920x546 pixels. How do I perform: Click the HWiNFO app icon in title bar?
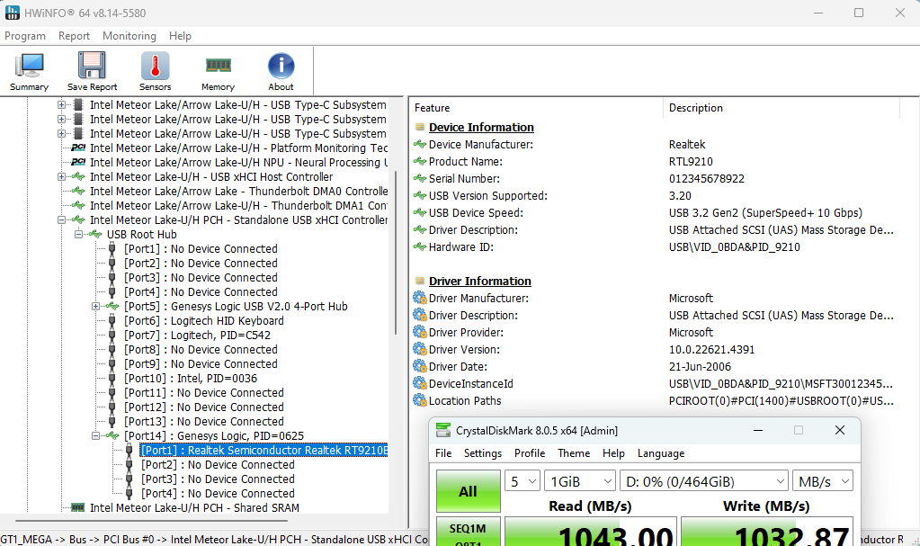click(12, 13)
